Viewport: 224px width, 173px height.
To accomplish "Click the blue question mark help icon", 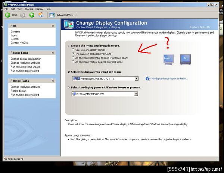I will [x=148, y=79].
